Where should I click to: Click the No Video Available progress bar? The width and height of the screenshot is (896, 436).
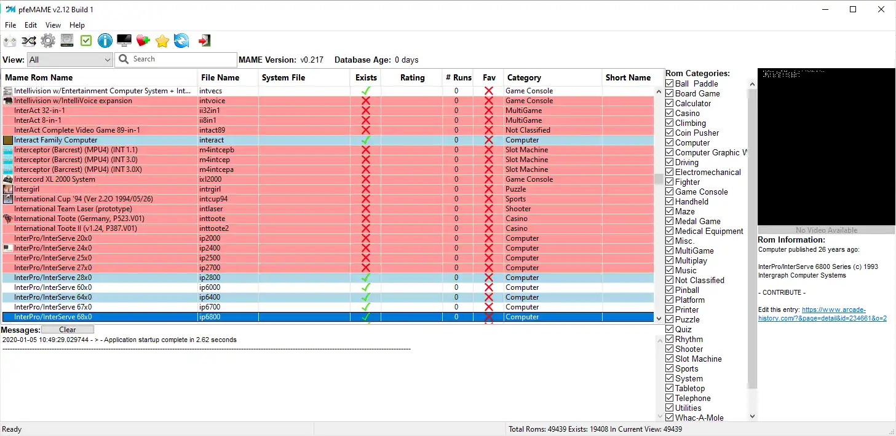pos(826,230)
